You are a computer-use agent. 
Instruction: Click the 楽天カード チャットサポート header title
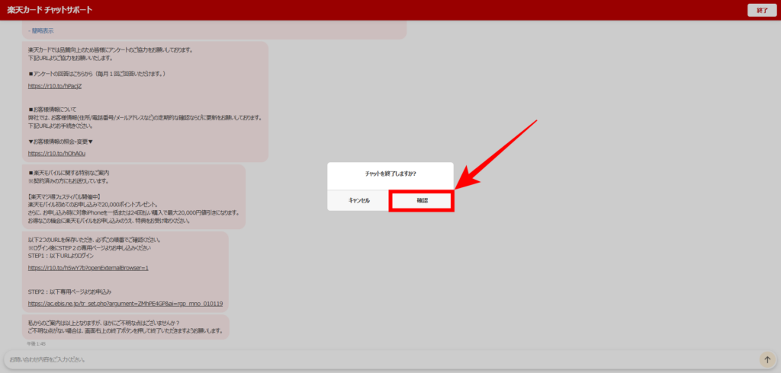(x=50, y=10)
